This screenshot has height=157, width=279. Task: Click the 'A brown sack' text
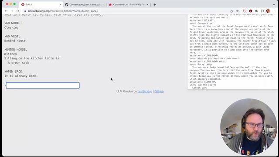18,63
